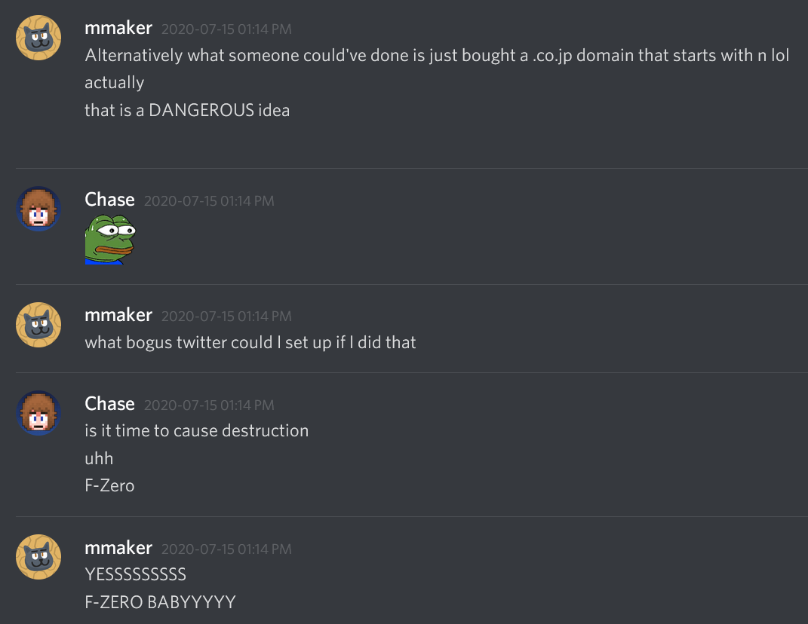Click the Pepe frog emoji image
This screenshot has height=624, width=808.
pyautogui.click(x=110, y=239)
